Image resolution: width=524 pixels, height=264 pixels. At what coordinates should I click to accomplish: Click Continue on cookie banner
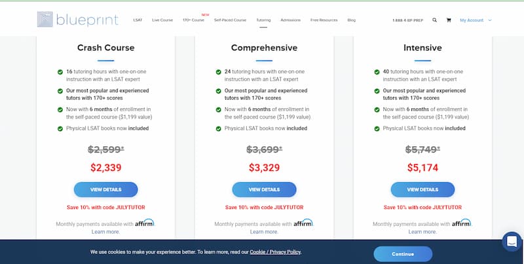[x=403, y=254]
